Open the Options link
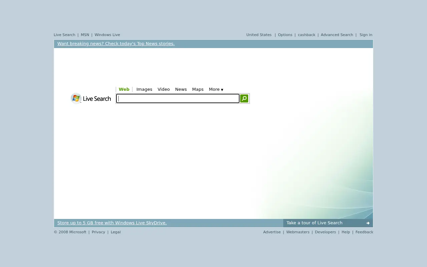This screenshot has width=427, height=267. click(285, 35)
